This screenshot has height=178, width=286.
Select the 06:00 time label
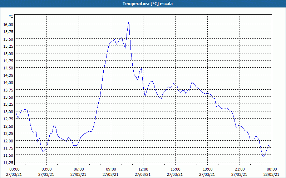coord(79,169)
